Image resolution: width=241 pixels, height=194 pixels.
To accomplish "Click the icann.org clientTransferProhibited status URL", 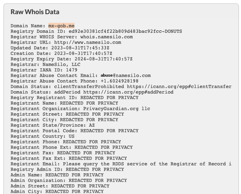I will (179, 87).
